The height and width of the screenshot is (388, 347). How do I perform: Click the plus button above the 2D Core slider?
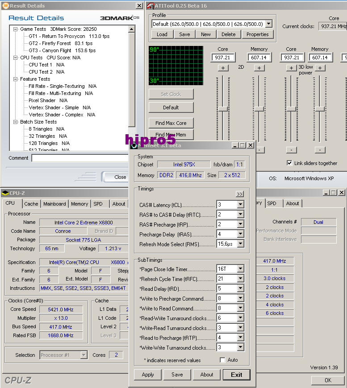pos(223,68)
